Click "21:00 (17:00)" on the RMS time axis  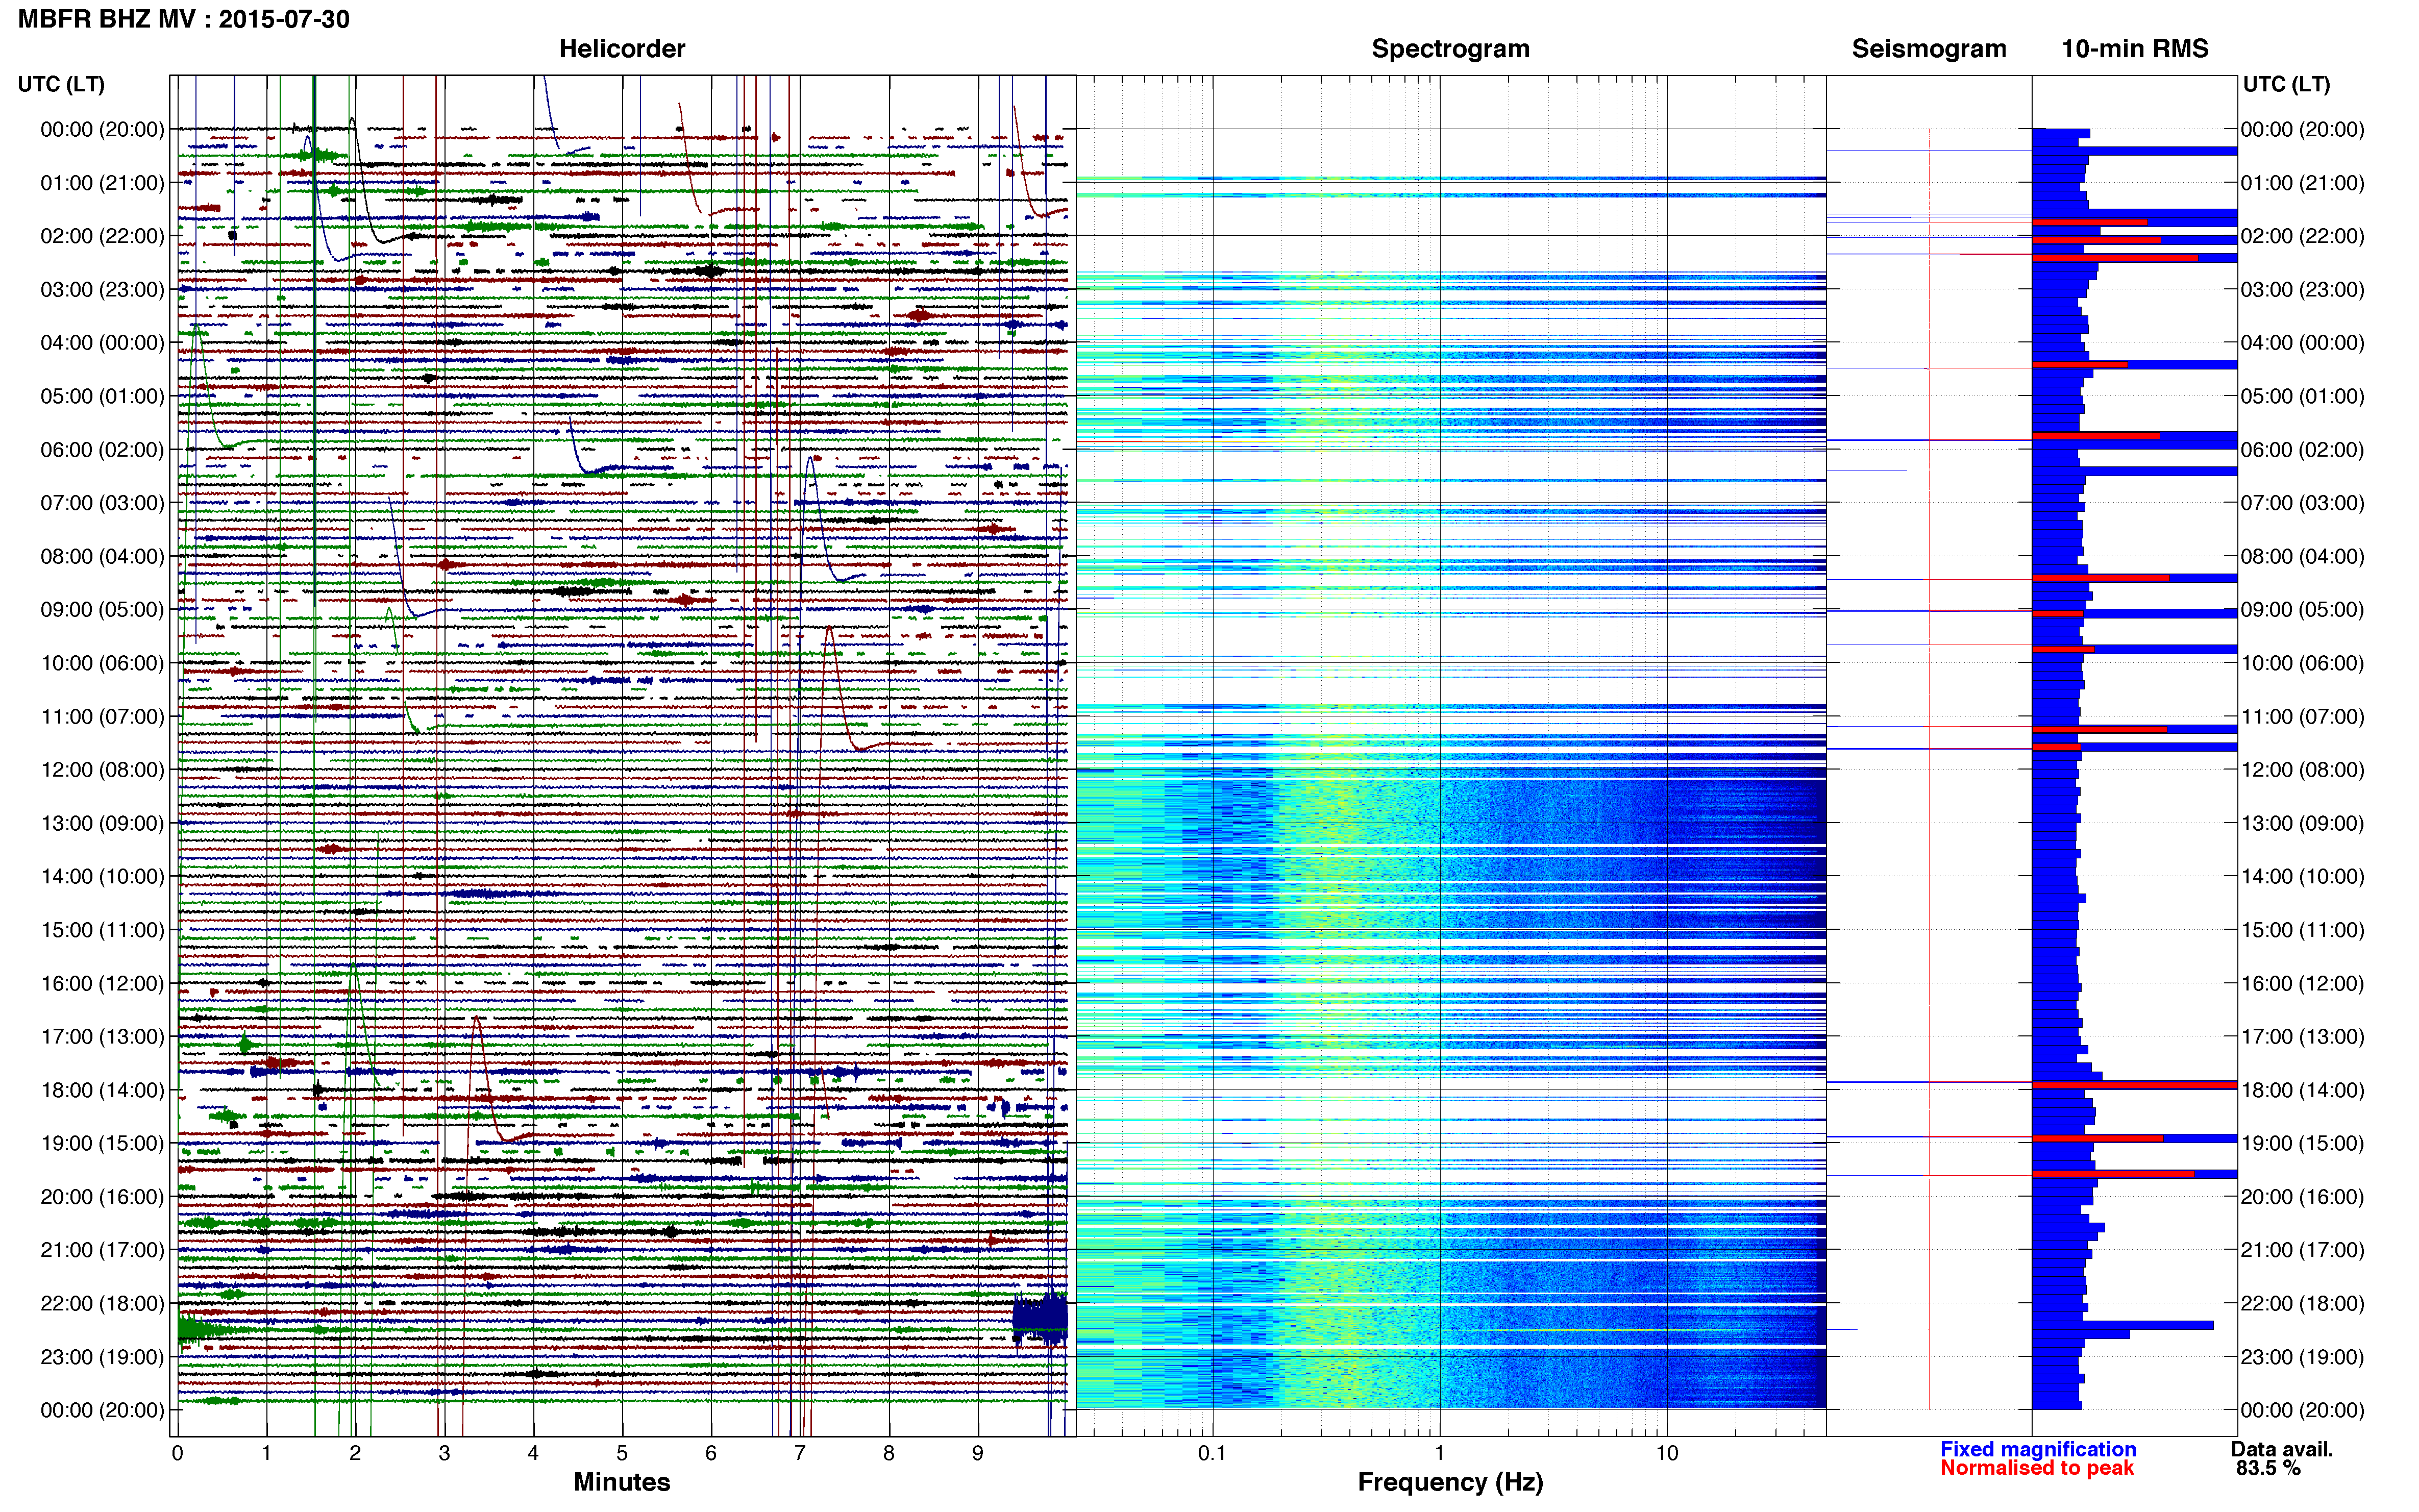click(2302, 1250)
